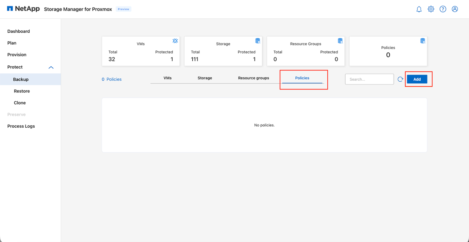This screenshot has height=242, width=469.
Task: Collapse the Protect section in the sidebar
Action: (x=51, y=67)
